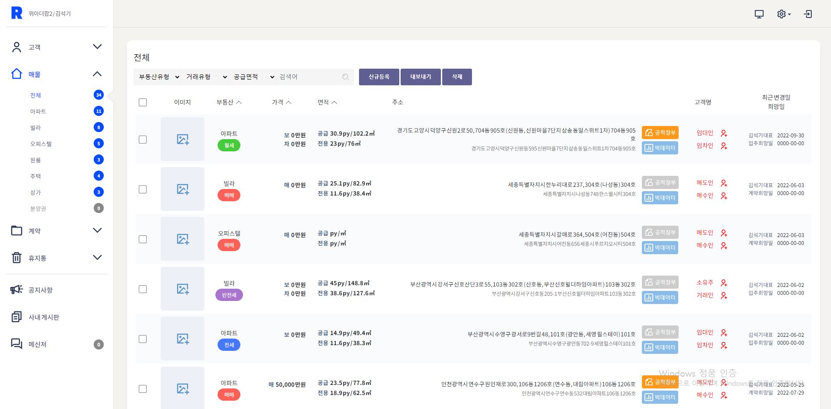Select 아파트 in sidebar list
Screen dimensions: 831x409
pos(38,112)
